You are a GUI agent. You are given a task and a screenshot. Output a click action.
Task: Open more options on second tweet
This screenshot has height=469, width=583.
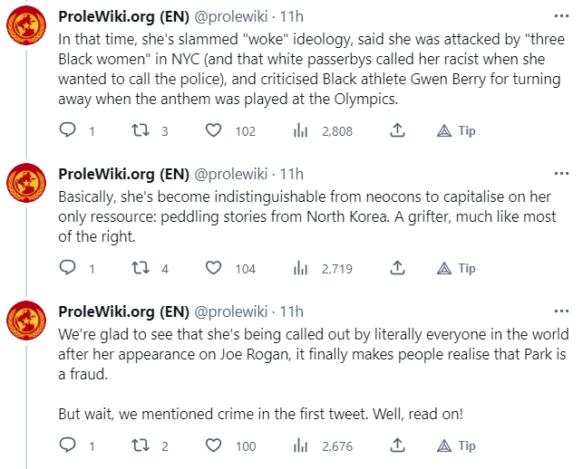[562, 174]
